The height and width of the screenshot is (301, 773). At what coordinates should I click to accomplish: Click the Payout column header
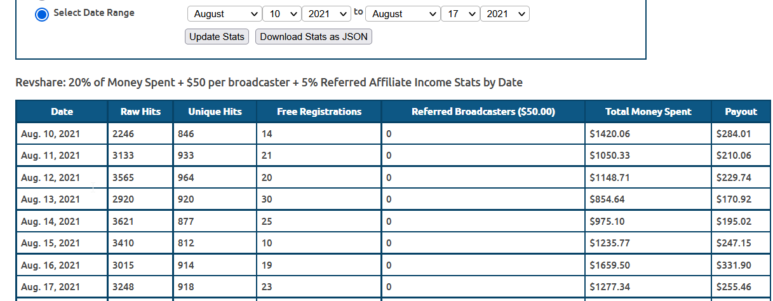coord(741,112)
